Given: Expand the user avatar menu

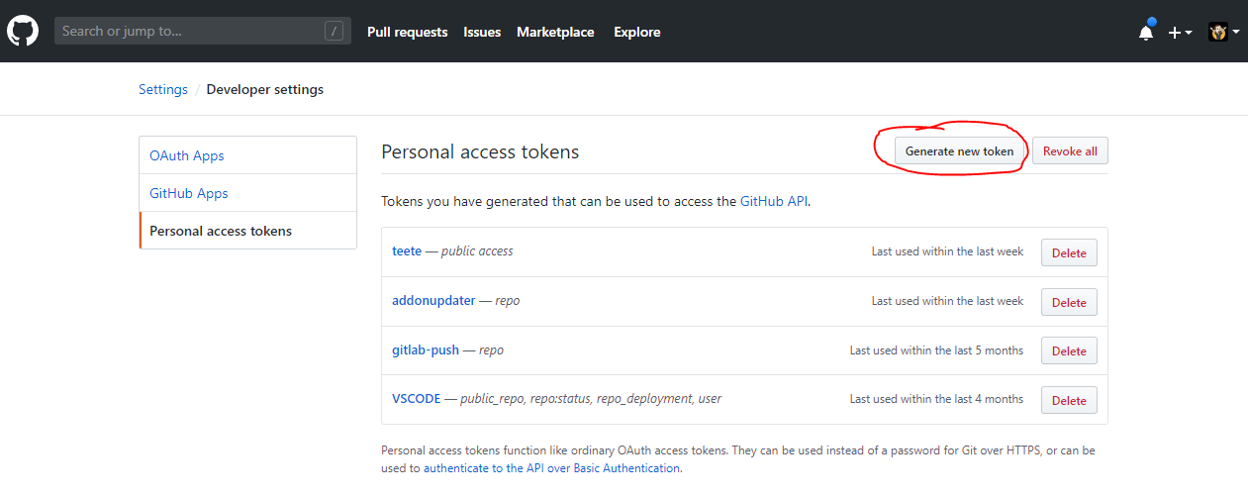Looking at the screenshot, I should 1223,32.
